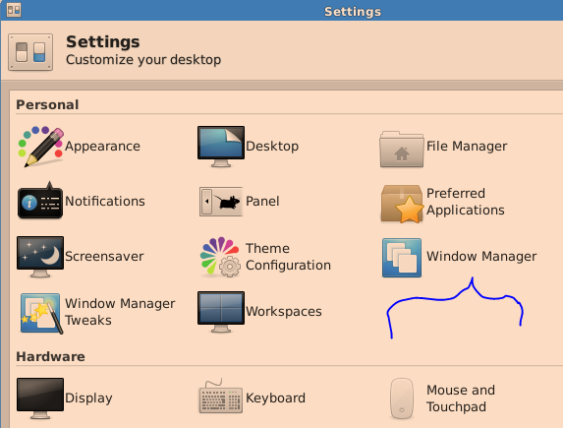Image resolution: width=563 pixels, height=428 pixels.
Task: Click the Settings header switch icon
Action: pos(30,52)
